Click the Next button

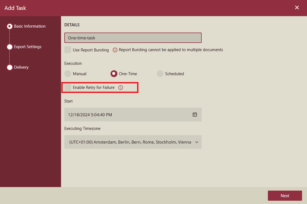coord(285,196)
